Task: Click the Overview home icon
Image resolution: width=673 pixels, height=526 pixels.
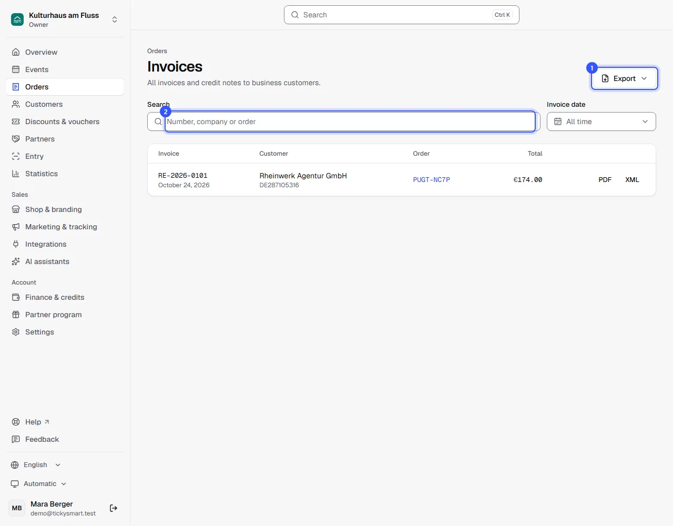Action: click(x=16, y=52)
